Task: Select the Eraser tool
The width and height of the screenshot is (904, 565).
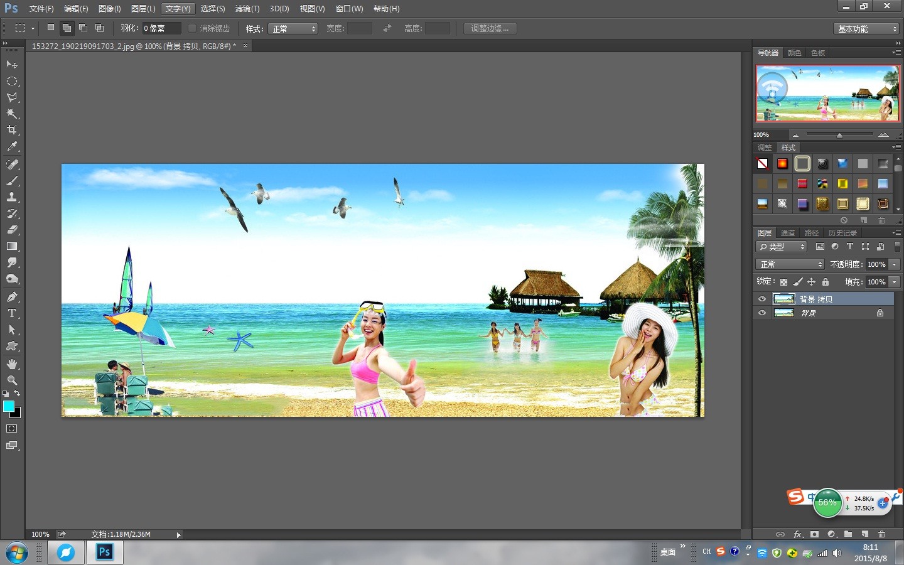Action: click(x=12, y=230)
